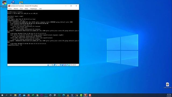Select the audio_only file on the desktop

point(167,85)
